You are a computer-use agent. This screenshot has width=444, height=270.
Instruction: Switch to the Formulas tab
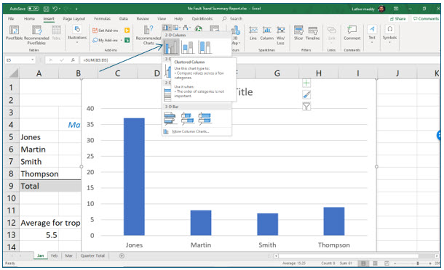(102, 19)
